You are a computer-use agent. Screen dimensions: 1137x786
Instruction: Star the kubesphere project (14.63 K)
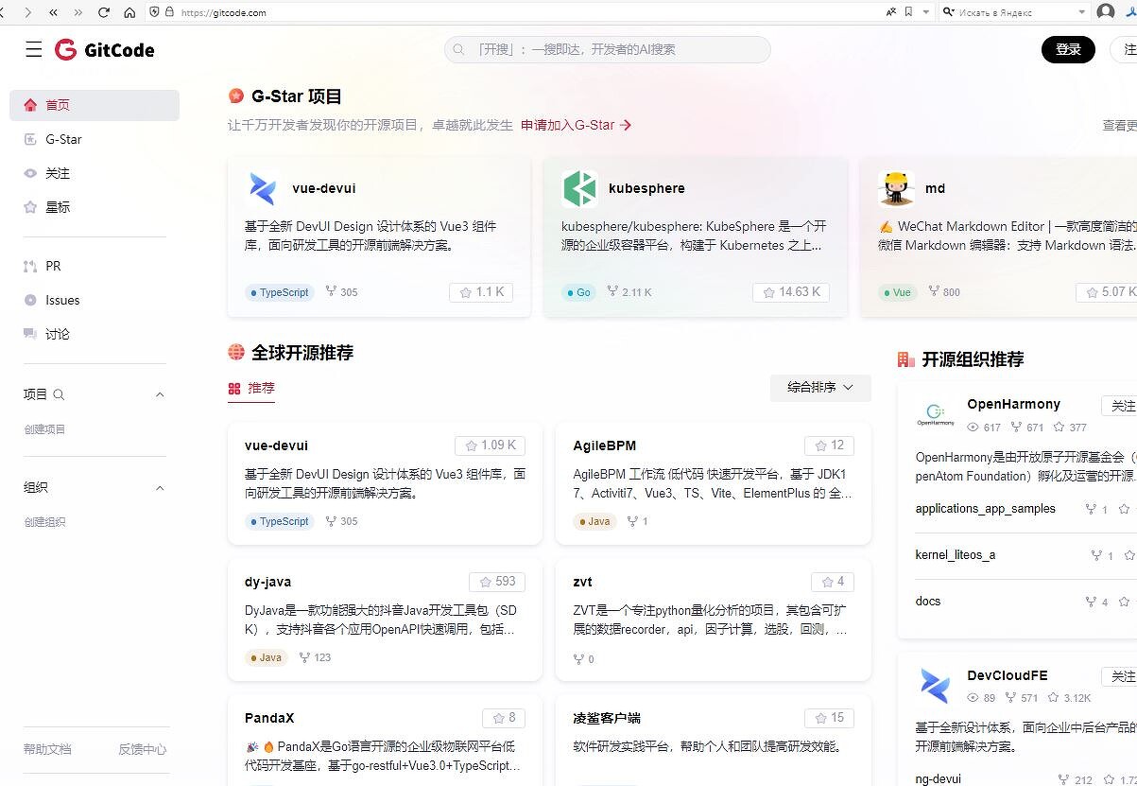pyautogui.click(x=791, y=292)
